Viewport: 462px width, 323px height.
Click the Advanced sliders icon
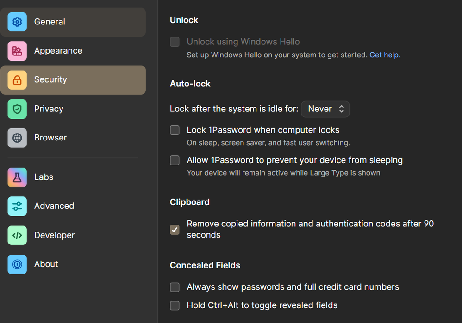click(x=17, y=206)
